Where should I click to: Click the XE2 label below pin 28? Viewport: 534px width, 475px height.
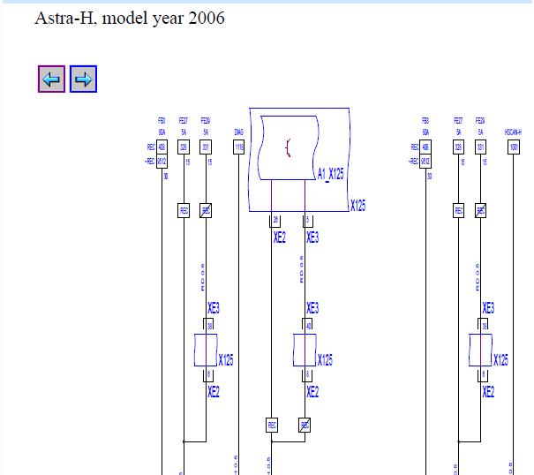(280, 237)
